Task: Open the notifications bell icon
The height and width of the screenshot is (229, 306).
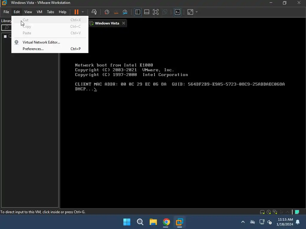Action: (x=298, y=222)
